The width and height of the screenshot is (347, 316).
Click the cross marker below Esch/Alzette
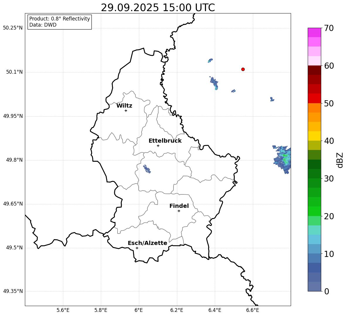coord(137,248)
